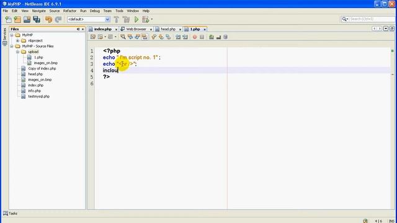
Task: Select testmysql.php in Files tree
Action: [x=38, y=97]
